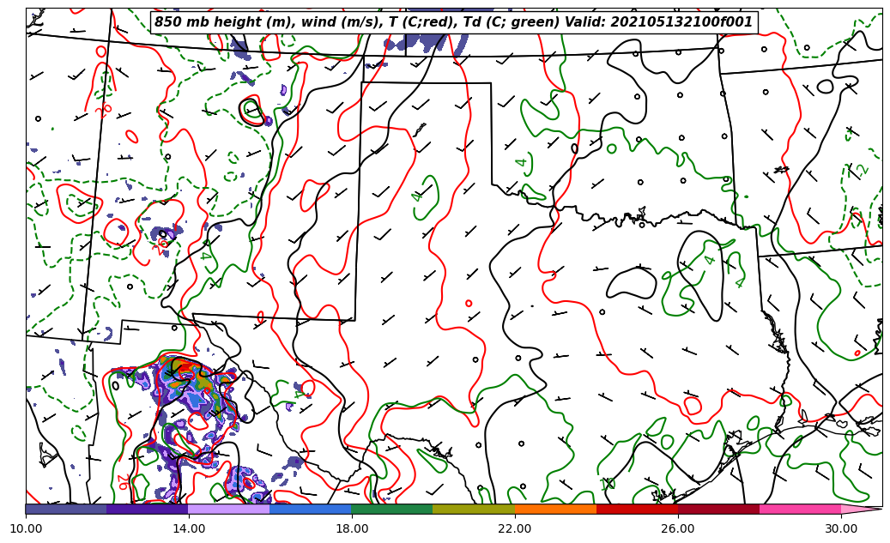Pick the dark crimson 26–28 colorbar segment

718,510
